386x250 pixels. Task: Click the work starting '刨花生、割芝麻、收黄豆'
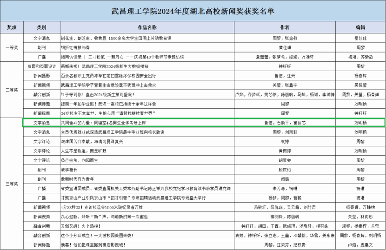(x=116, y=38)
